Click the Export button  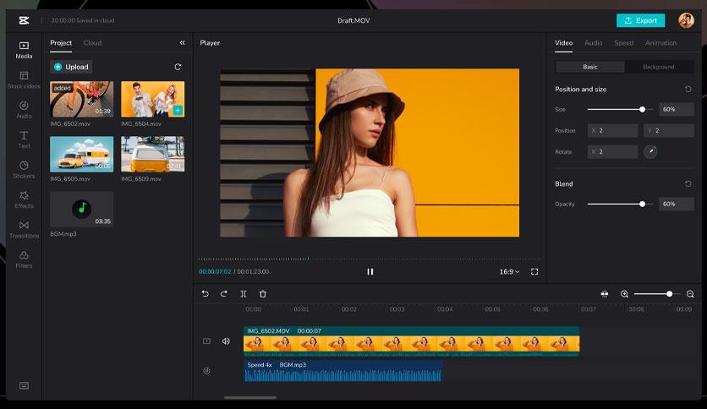(x=640, y=20)
